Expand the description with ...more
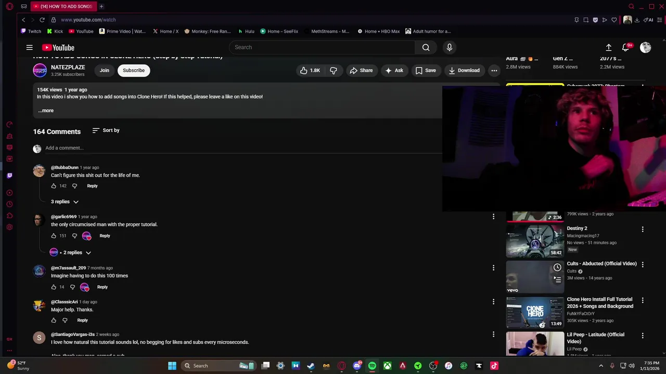 point(46,111)
